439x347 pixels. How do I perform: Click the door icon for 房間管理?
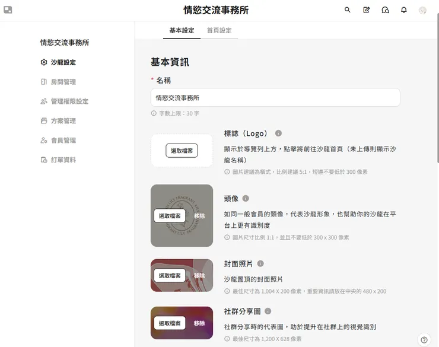tap(44, 82)
